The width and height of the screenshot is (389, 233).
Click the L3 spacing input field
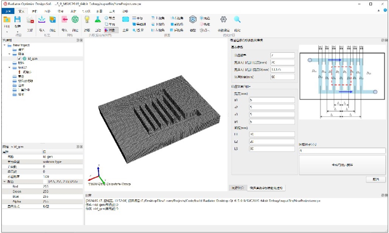(272, 149)
